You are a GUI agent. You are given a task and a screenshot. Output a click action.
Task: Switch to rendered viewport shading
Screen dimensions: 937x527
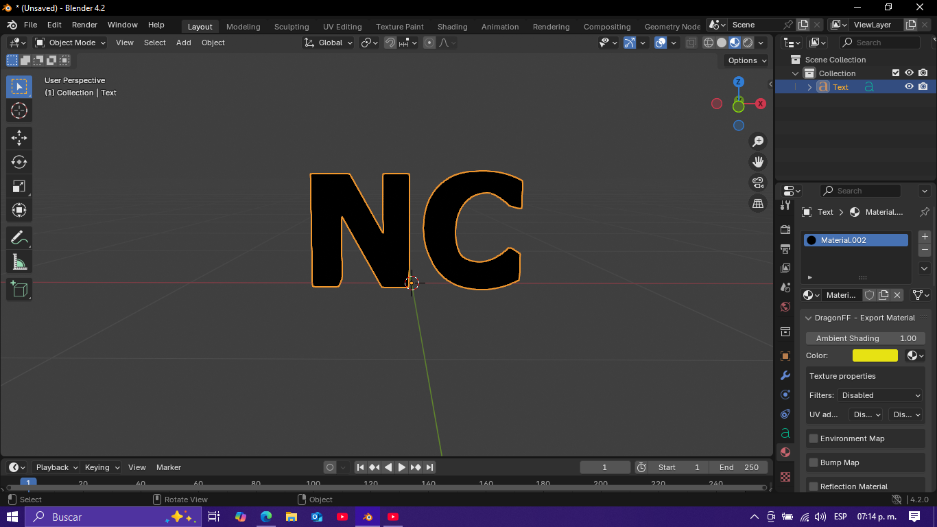click(748, 43)
